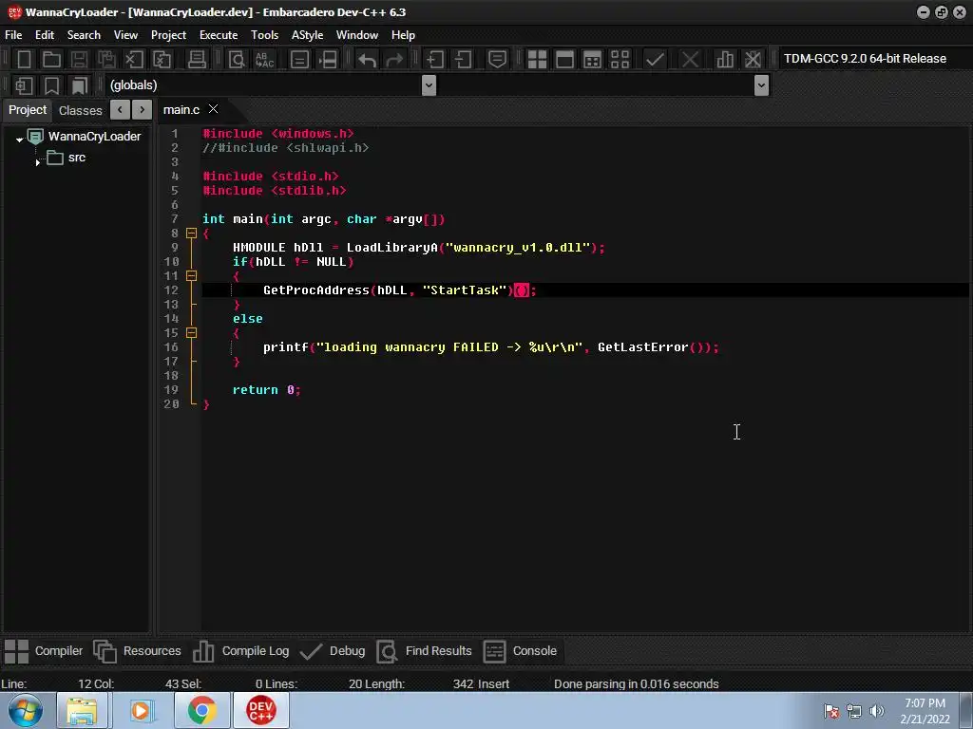Click the volume speaker tray icon
Image resolution: width=973 pixels, height=729 pixels.
pyautogui.click(x=877, y=711)
